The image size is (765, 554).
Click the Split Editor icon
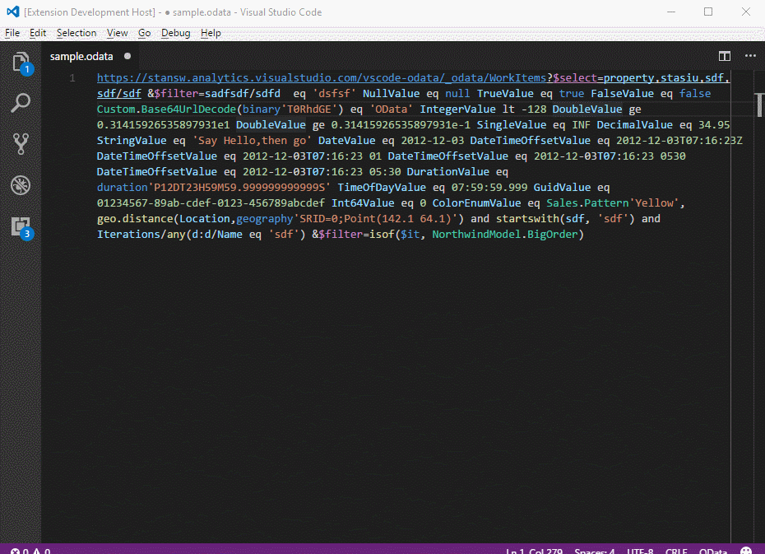(724, 56)
